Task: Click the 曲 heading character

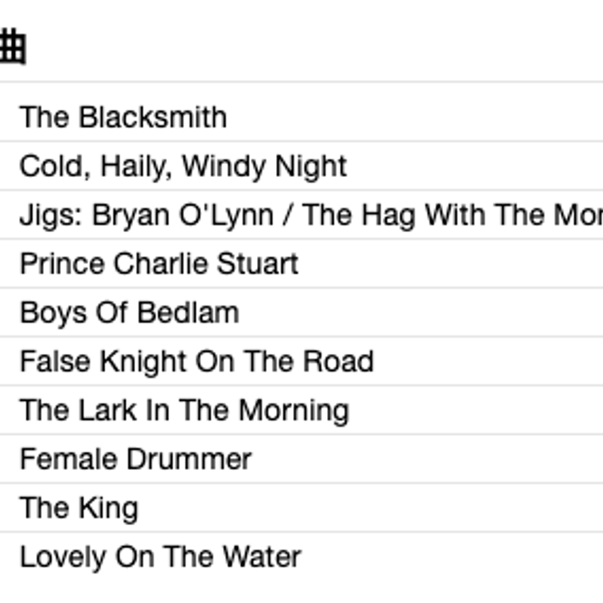Action: 12,46
